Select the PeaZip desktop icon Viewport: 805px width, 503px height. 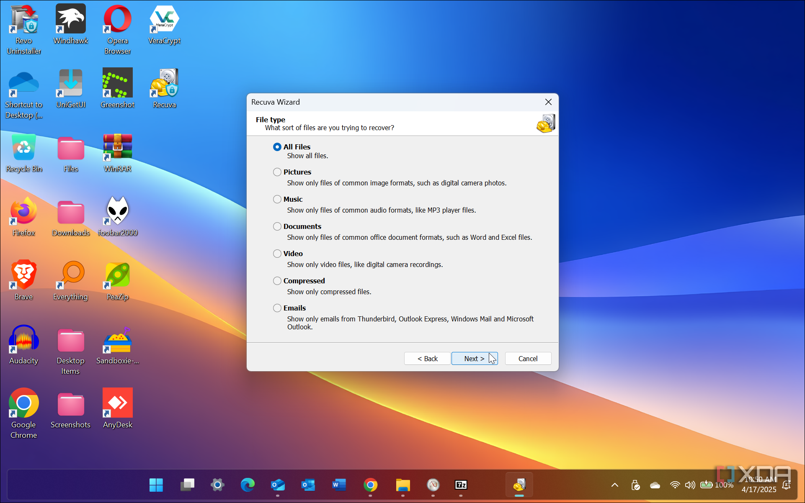(x=118, y=281)
